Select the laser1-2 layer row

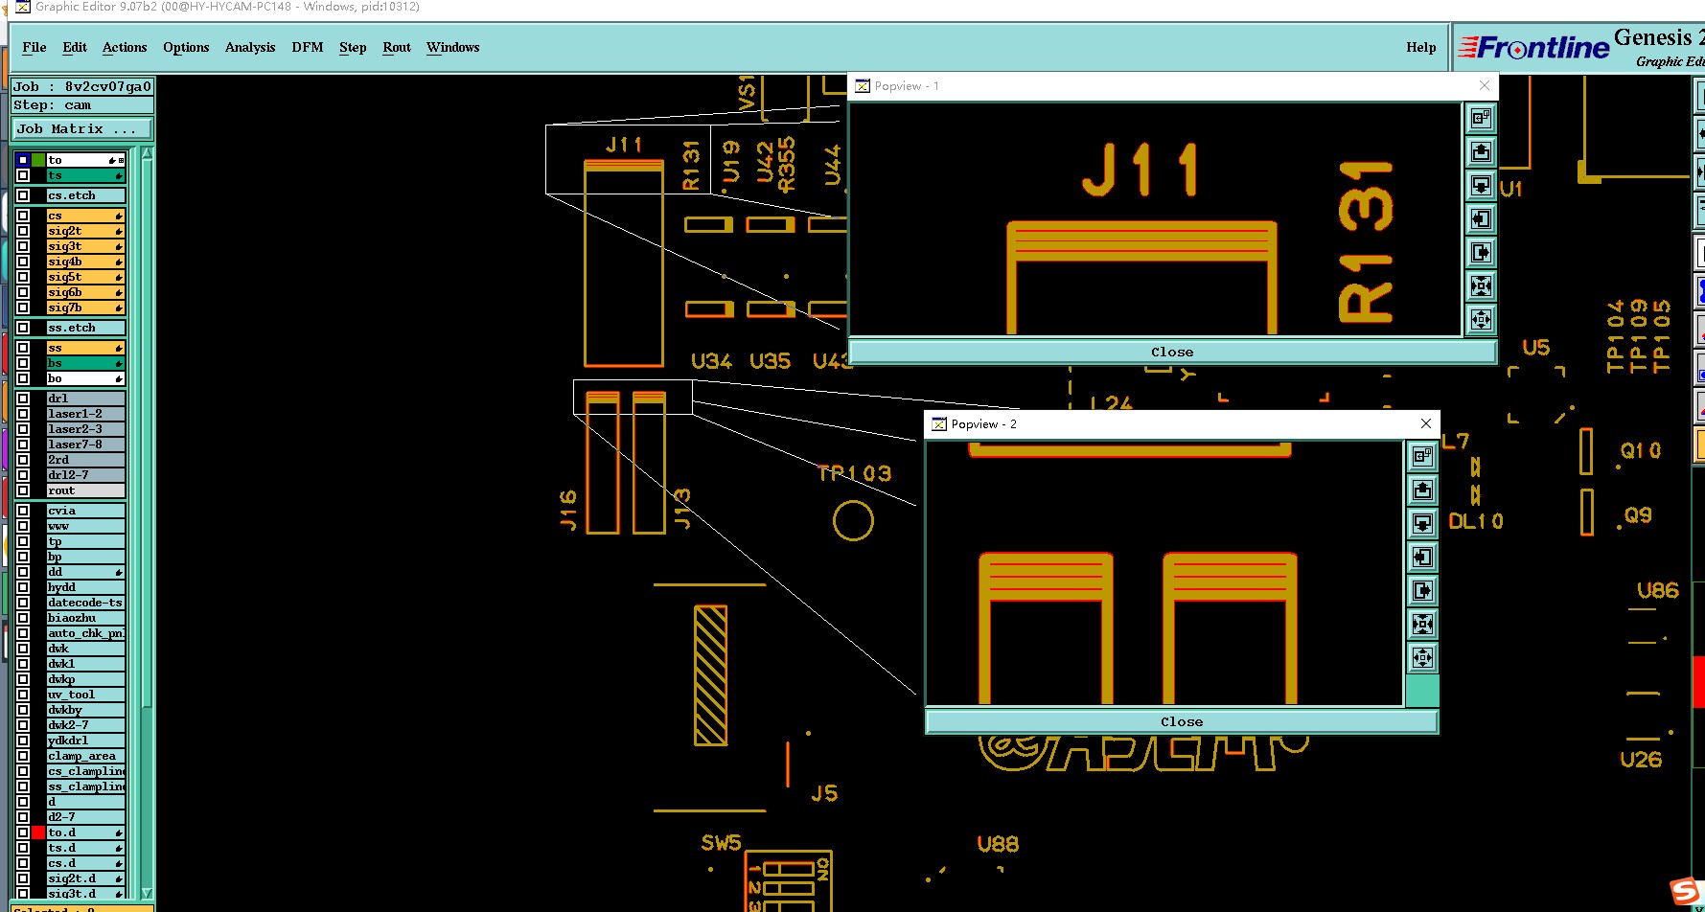(85, 414)
